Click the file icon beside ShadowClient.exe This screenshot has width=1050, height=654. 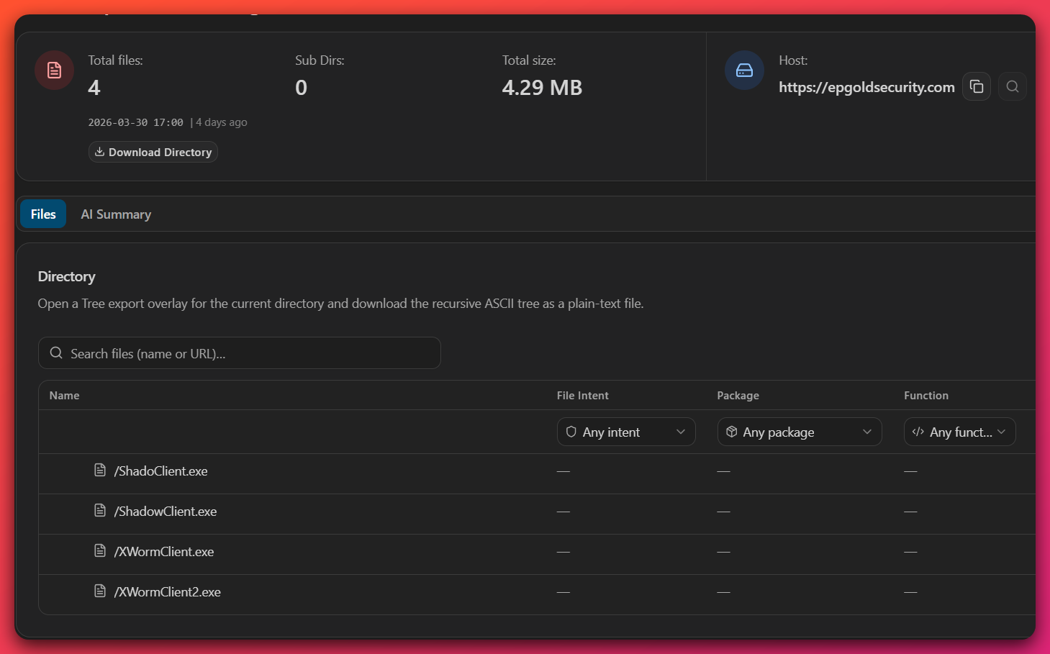[100, 511]
